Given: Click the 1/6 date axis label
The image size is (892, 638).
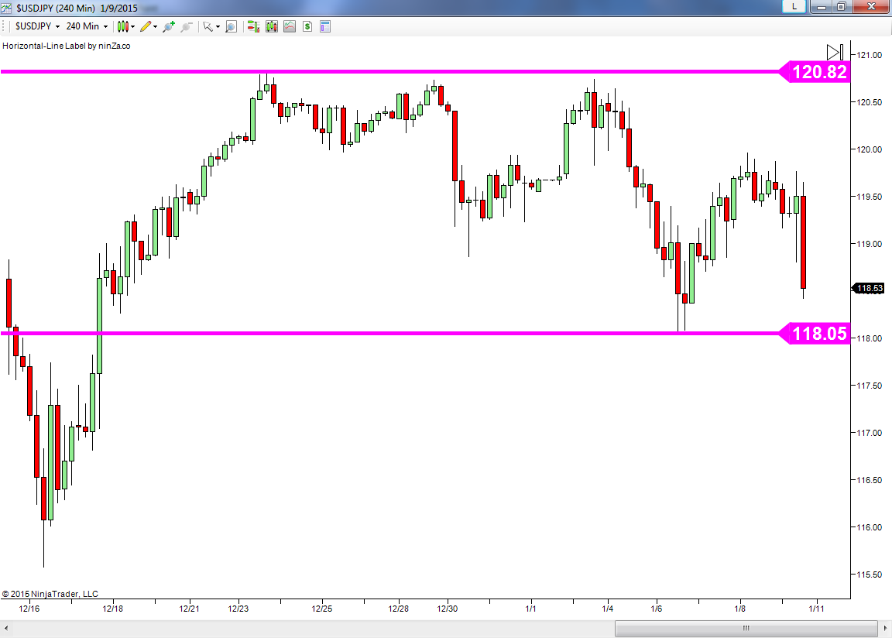Looking at the screenshot, I should tap(657, 609).
